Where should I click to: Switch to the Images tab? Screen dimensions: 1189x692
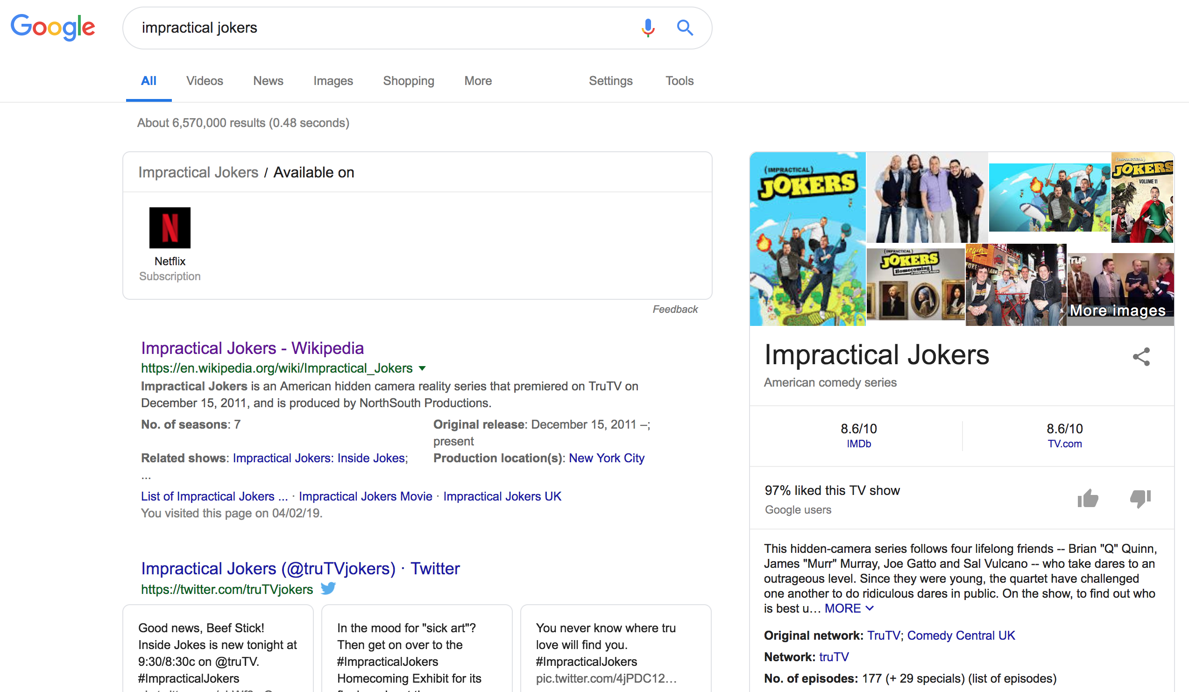tap(333, 81)
